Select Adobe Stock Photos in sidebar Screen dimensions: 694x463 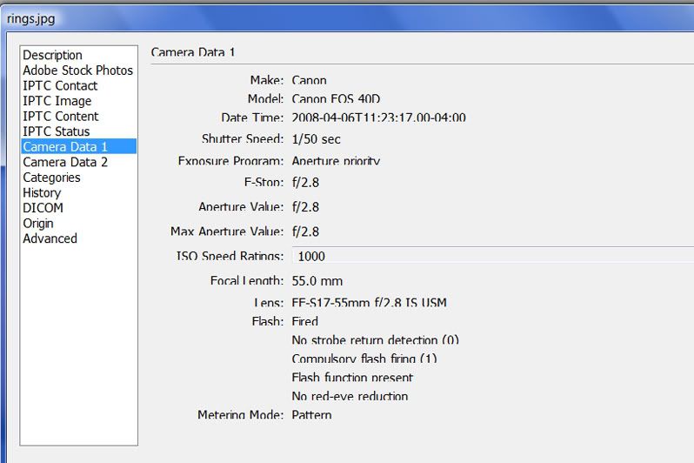77,70
